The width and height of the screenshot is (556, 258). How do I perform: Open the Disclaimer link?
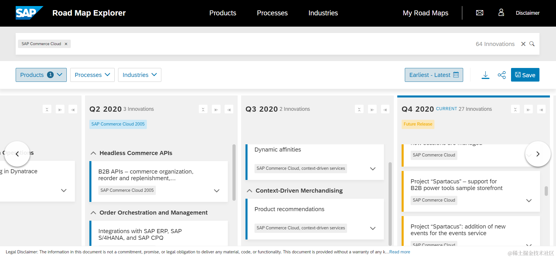528,13
